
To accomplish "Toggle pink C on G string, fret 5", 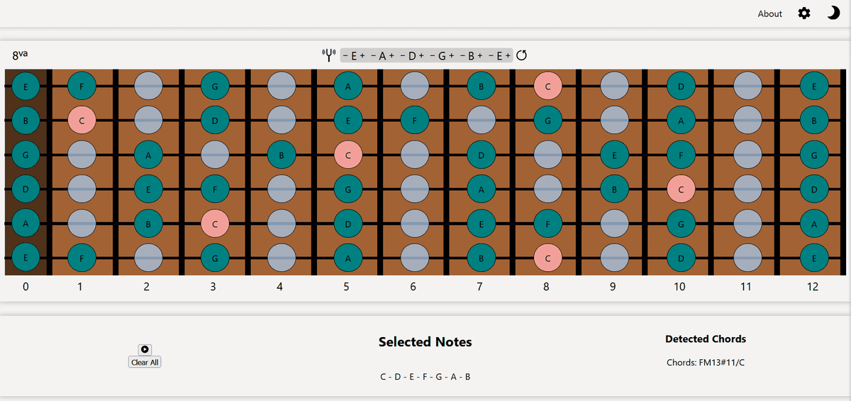I will coord(347,154).
